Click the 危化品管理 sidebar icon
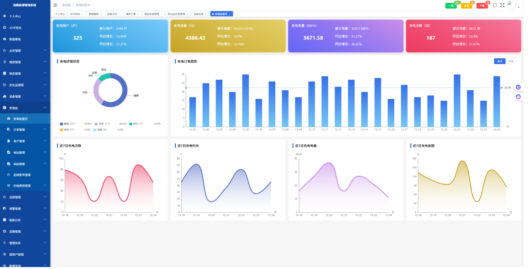The image size is (529, 269). coord(4,85)
